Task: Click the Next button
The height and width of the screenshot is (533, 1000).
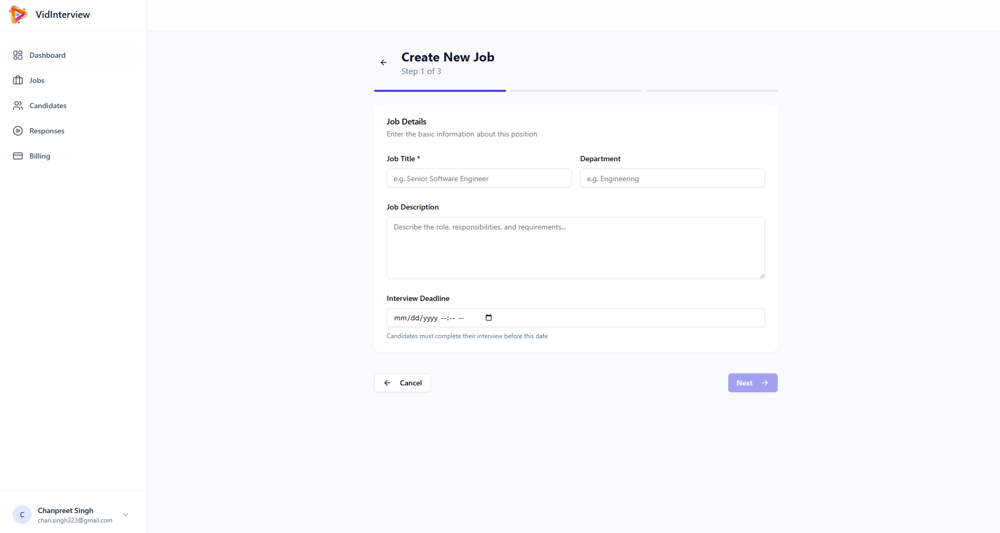Action: [752, 383]
